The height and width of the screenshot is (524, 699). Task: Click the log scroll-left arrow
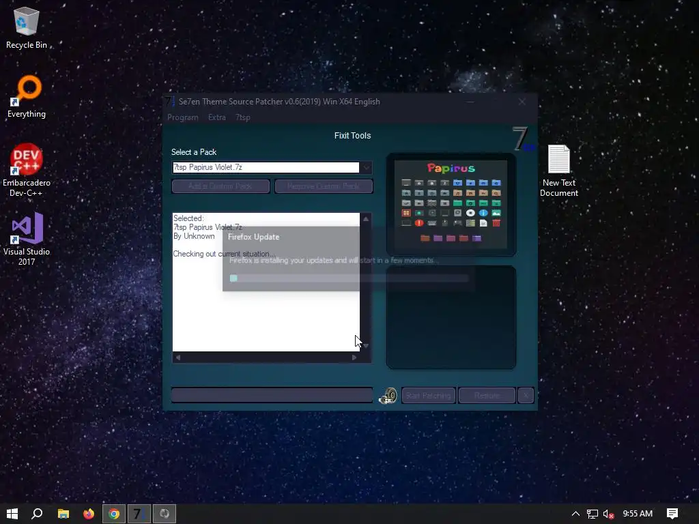[x=178, y=358]
